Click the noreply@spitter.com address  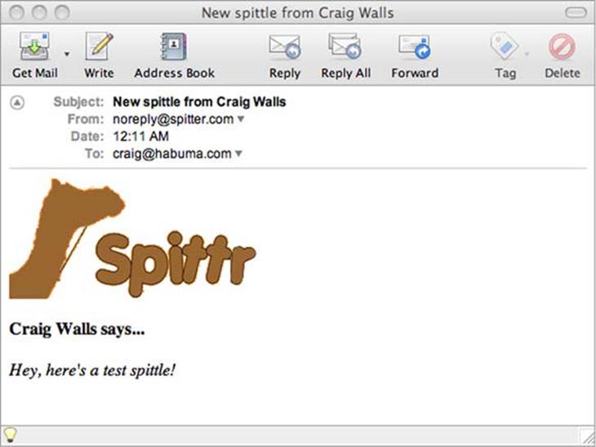[173, 119]
